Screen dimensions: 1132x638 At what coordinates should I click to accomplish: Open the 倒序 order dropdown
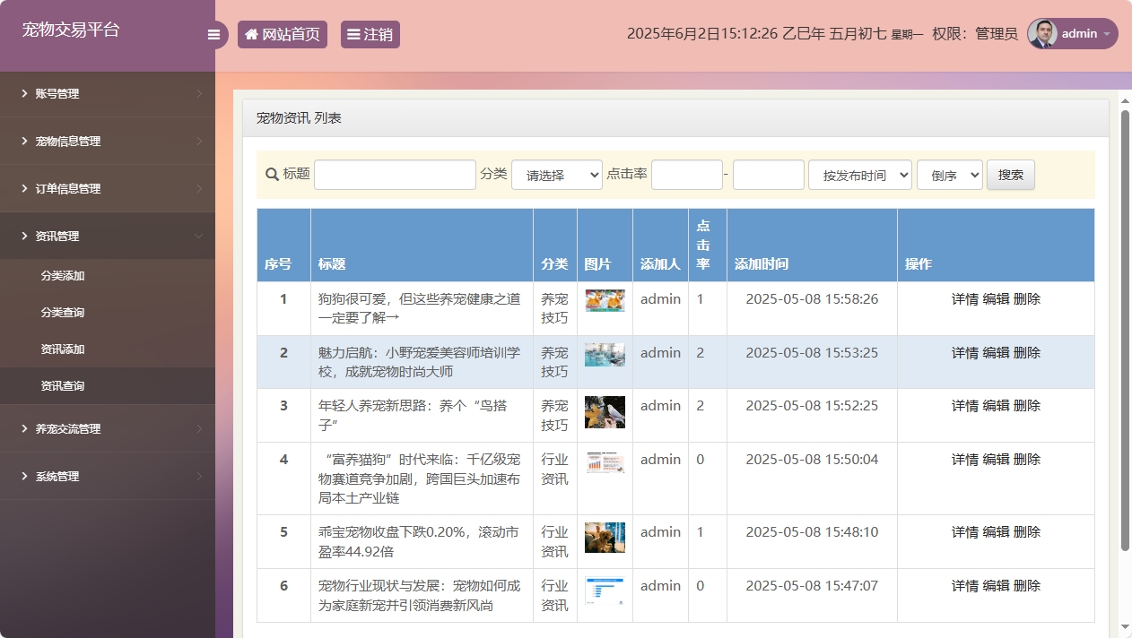(x=949, y=176)
